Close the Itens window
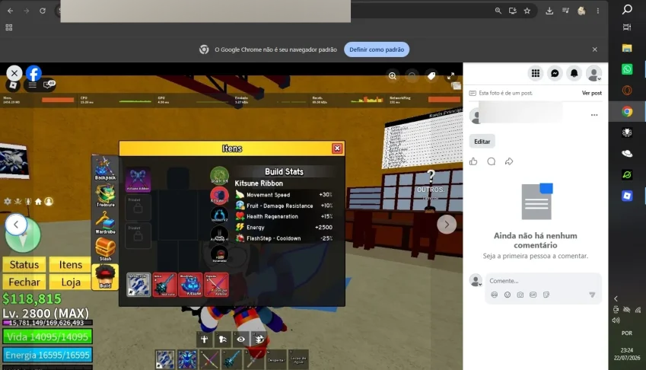Viewport: 646px width, 370px height. tap(337, 148)
